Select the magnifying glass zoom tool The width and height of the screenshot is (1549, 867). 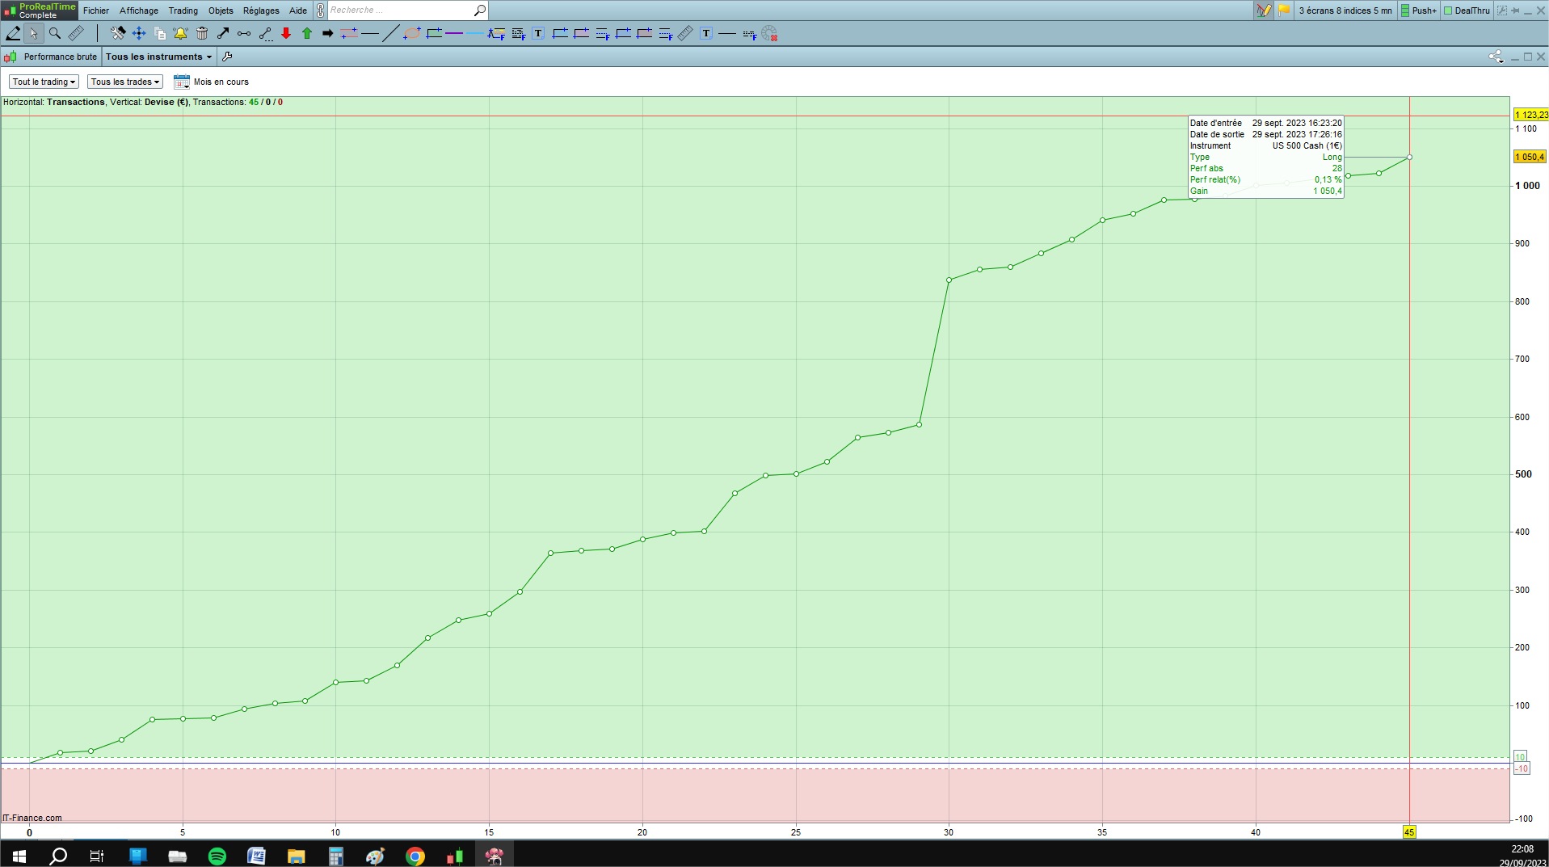tap(54, 33)
